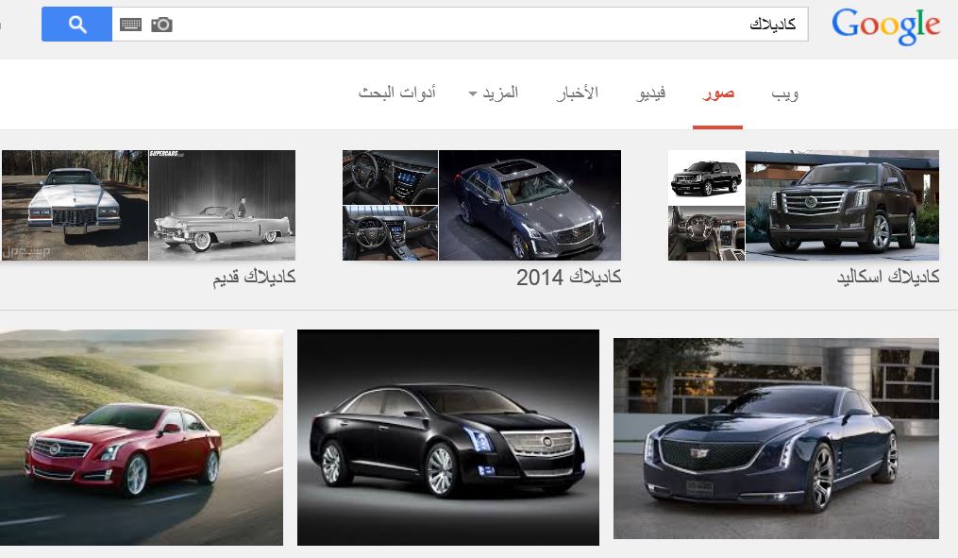Open أدوات البحث search tools

click(x=396, y=93)
